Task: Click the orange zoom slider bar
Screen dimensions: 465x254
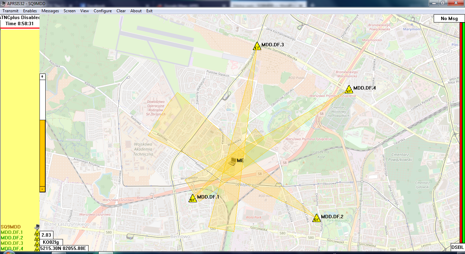Action: click(x=43, y=153)
